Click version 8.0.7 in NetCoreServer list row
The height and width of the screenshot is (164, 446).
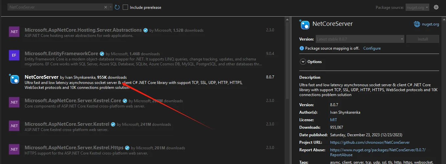coord(270,77)
